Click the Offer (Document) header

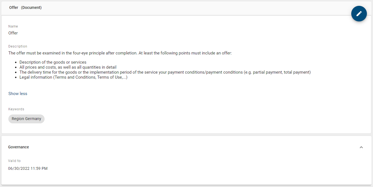(x=25, y=8)
